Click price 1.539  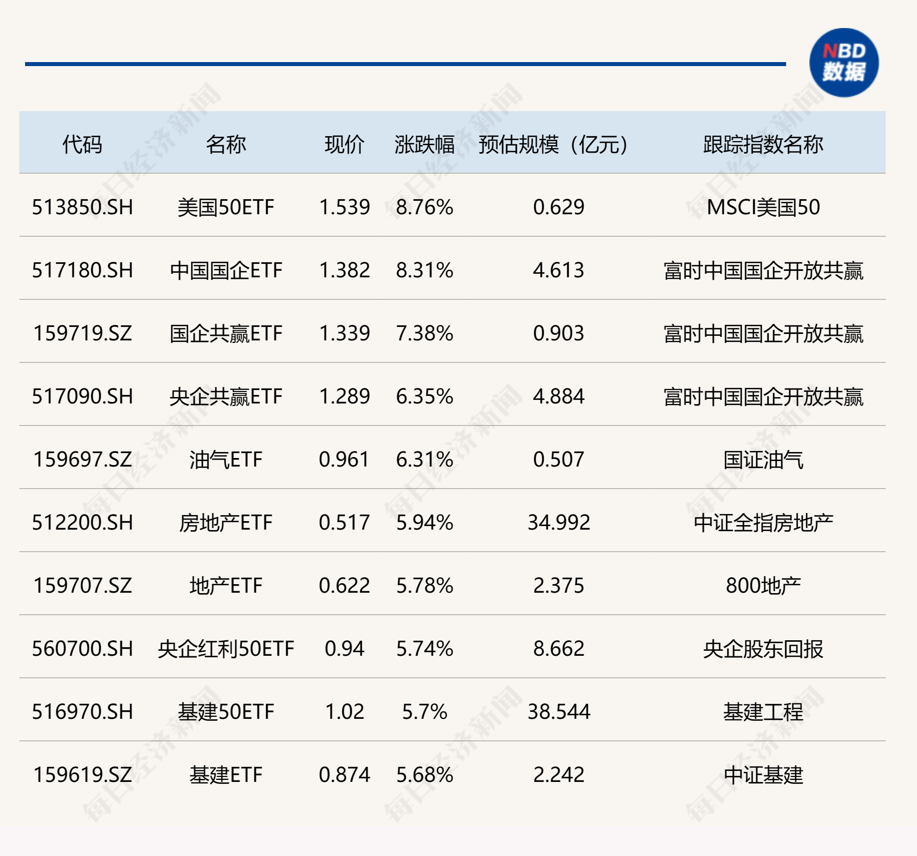tap(345, 207)
